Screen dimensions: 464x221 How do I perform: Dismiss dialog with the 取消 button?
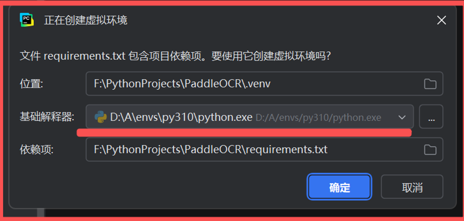(x=412, y=187)
